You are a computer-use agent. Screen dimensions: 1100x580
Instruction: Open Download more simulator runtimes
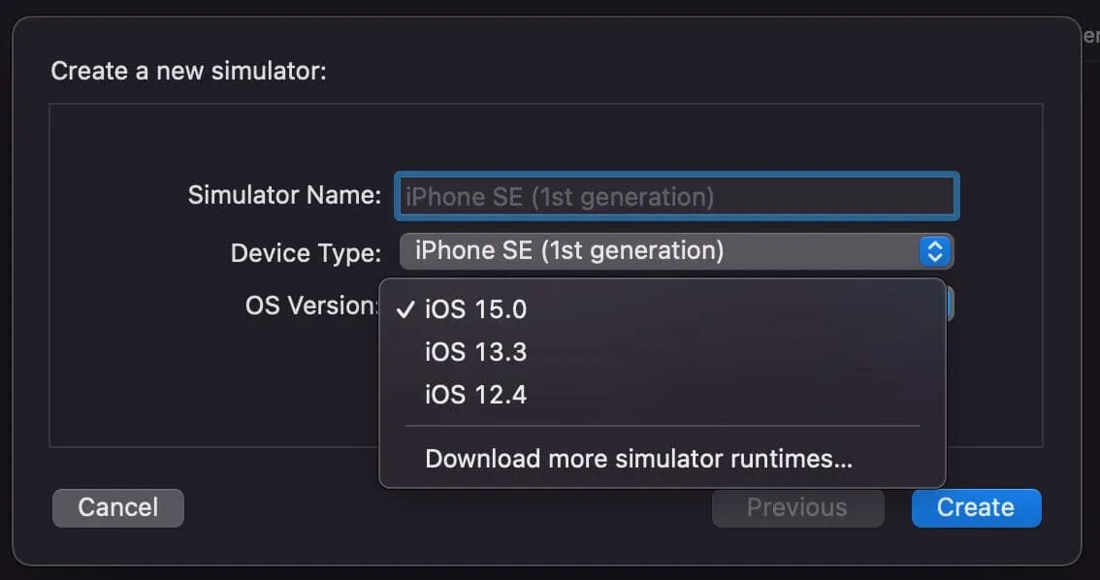tap(638, 459)
